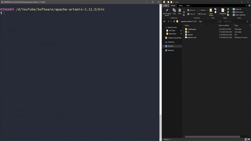Viewport: 251px width, 141px height.
Task: Click Select none in the ribbon
Action: [238, 12]
